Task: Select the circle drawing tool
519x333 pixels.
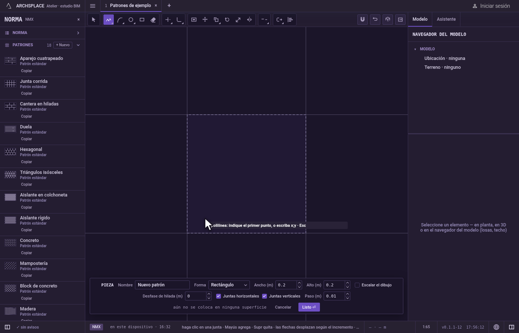Action: [x=131, y=20]
